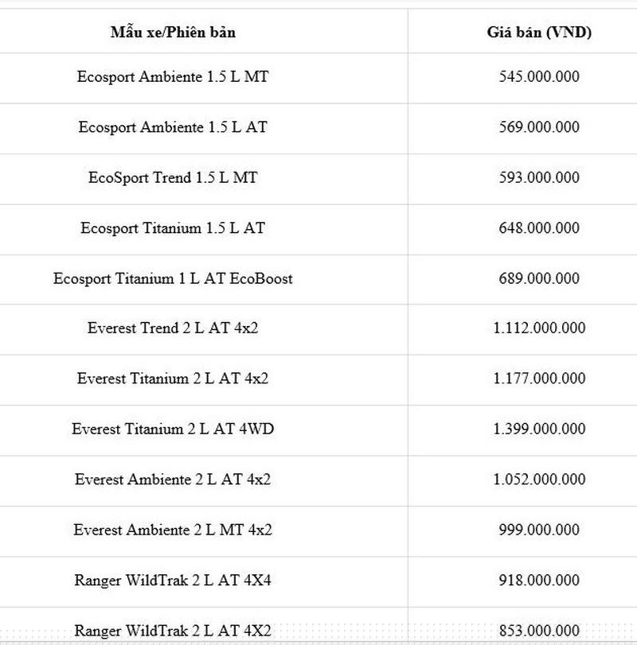Click the "Giá bán (VND)" column header
This screenshot has height=645, width=637.
[539, 33]
